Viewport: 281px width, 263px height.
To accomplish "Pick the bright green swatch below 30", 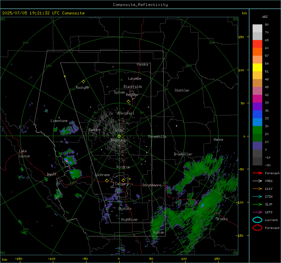I will click(257, 130).
